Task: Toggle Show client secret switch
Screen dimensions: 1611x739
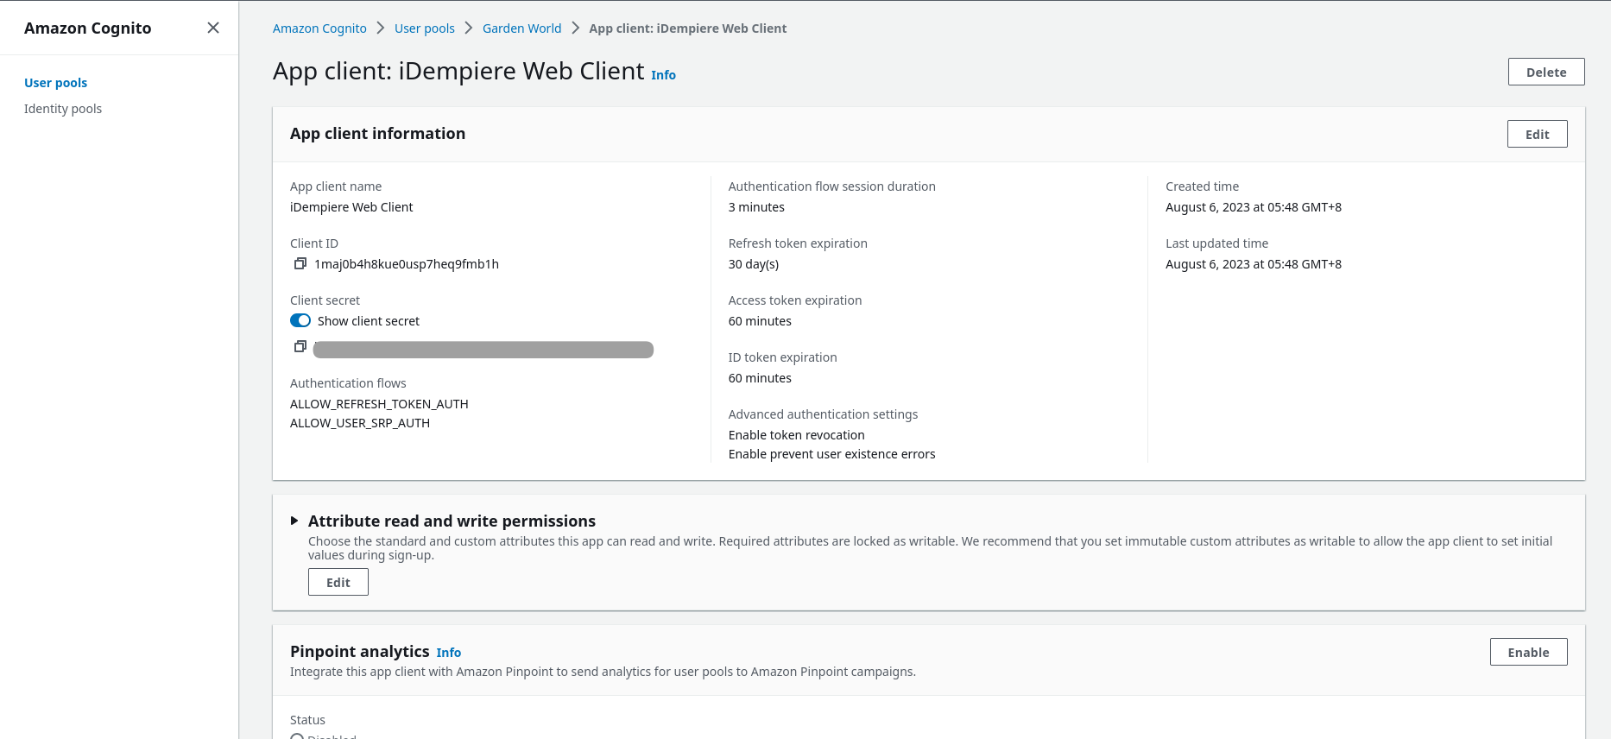Action: [x=300, y=320]
